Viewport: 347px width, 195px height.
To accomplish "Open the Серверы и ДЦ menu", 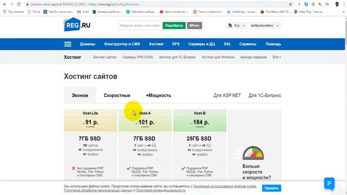I will 202,44.
